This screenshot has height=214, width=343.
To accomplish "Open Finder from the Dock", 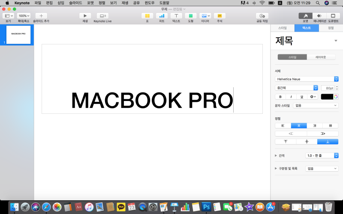I will (15, 207).
